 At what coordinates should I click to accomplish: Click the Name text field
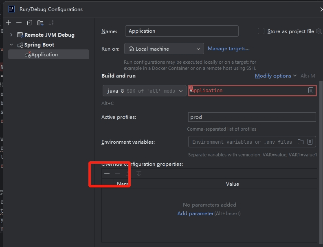[x=181, y=31]
